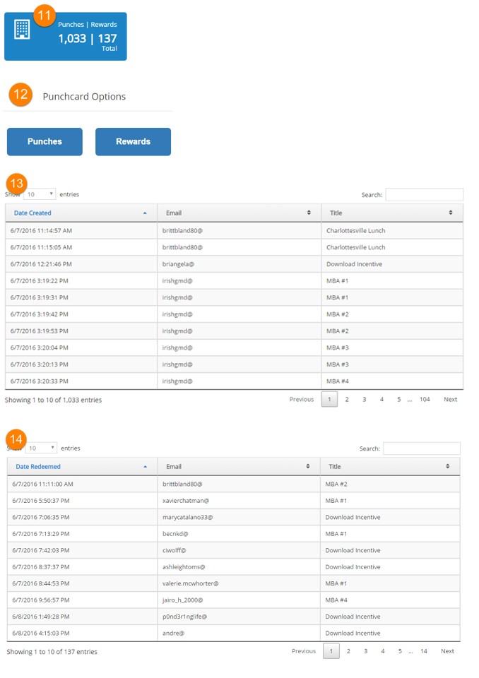Screen dimensions: 479x678
Task: Jump to page 104 of punches table
Action: (x=425, y=399)
